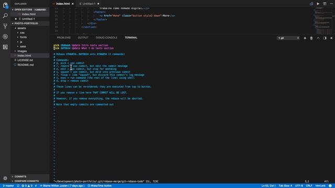Expand the js folder

[21, 42]
